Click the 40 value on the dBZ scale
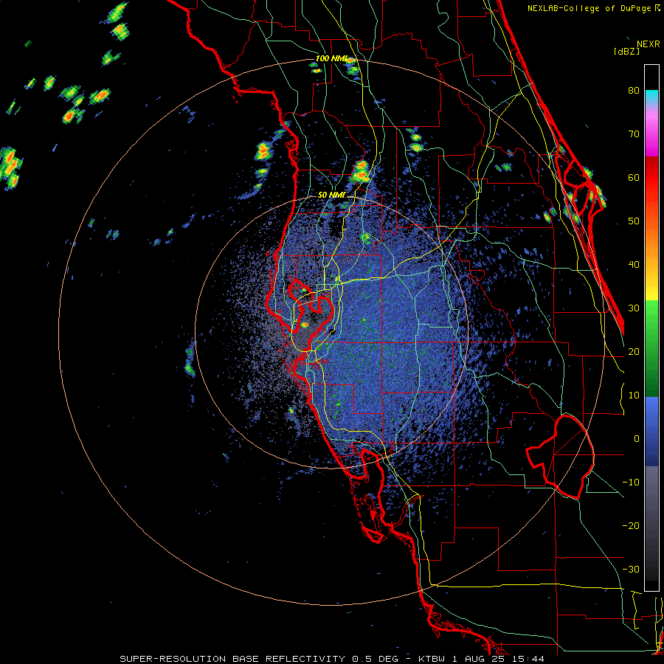The width and height of the screenshot is (664, 664). (634, 265)
